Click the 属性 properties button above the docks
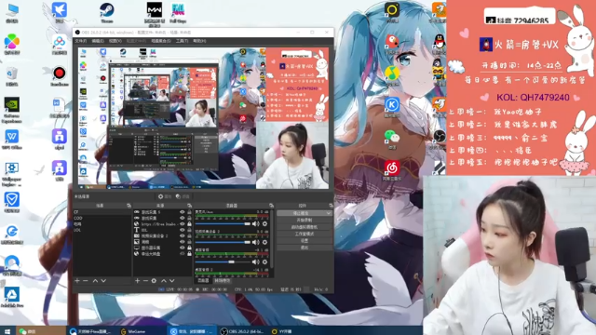 [165, 196]
